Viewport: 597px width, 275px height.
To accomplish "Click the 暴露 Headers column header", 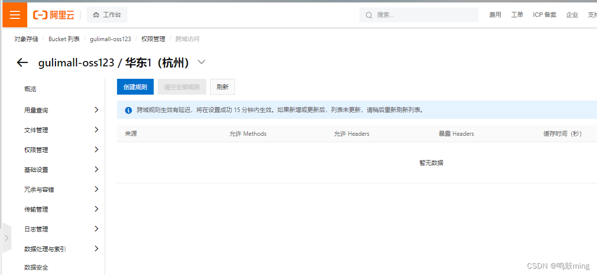I will [x=456, y=134].
